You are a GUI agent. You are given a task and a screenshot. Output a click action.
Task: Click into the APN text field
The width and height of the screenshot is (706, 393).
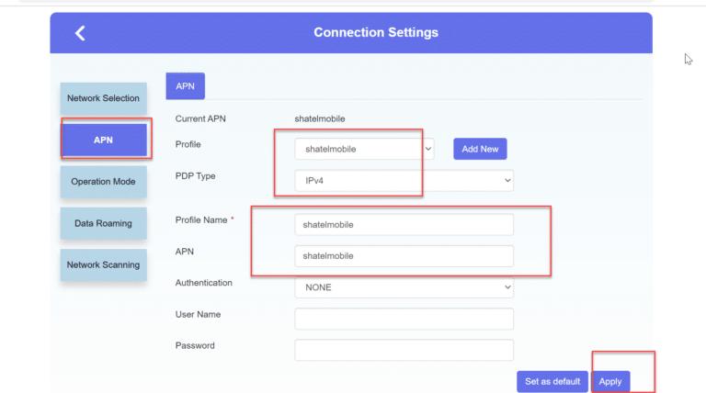(x=404, y=256)
